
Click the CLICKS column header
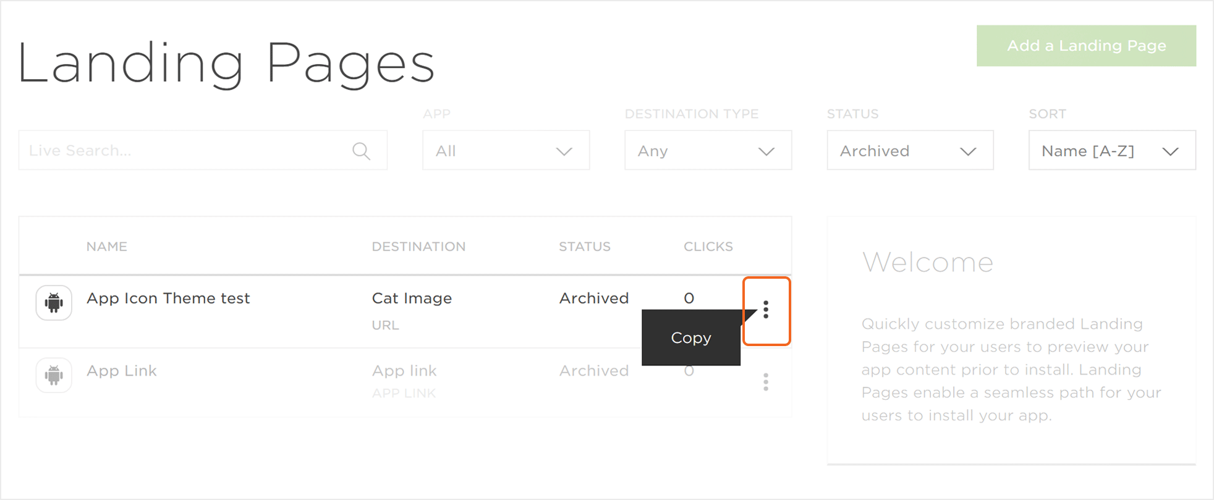(x=708, y=247)
